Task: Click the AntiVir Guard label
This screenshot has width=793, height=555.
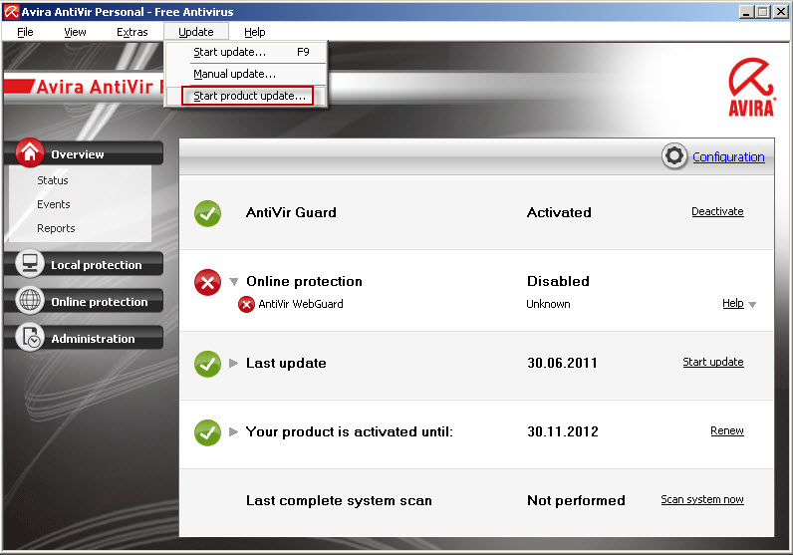Action: point(291,212)
